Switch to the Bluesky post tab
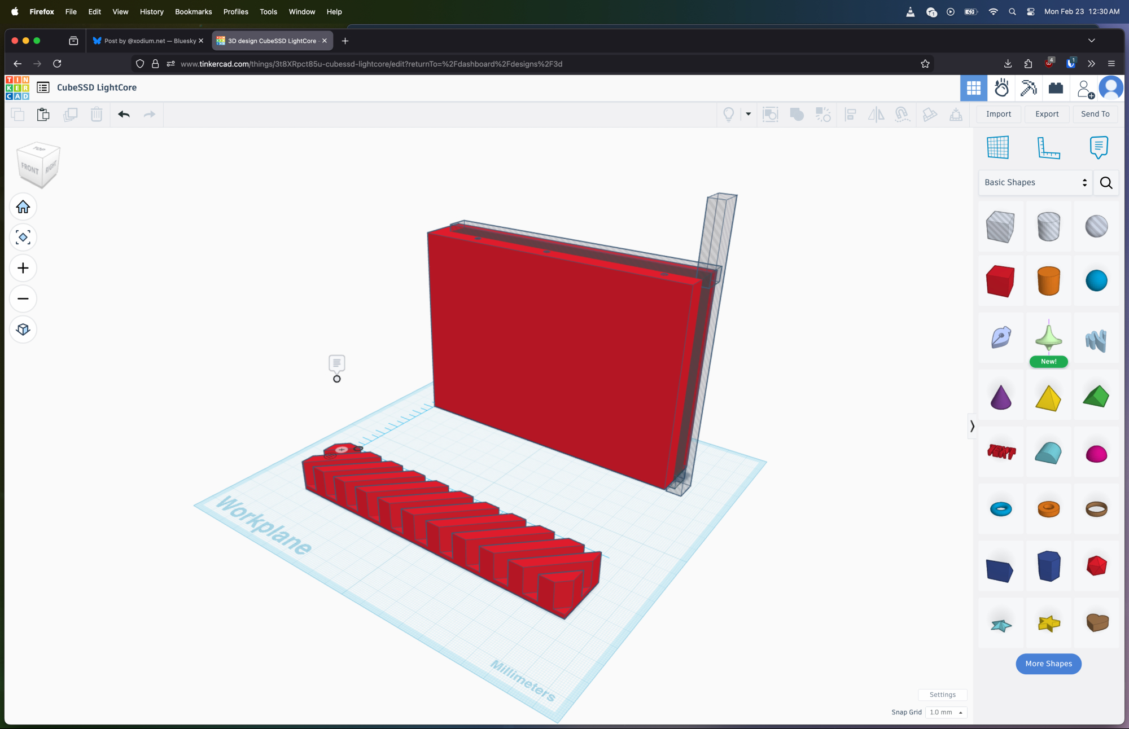This screenshot has width=1129, height=729. [146, 41]
